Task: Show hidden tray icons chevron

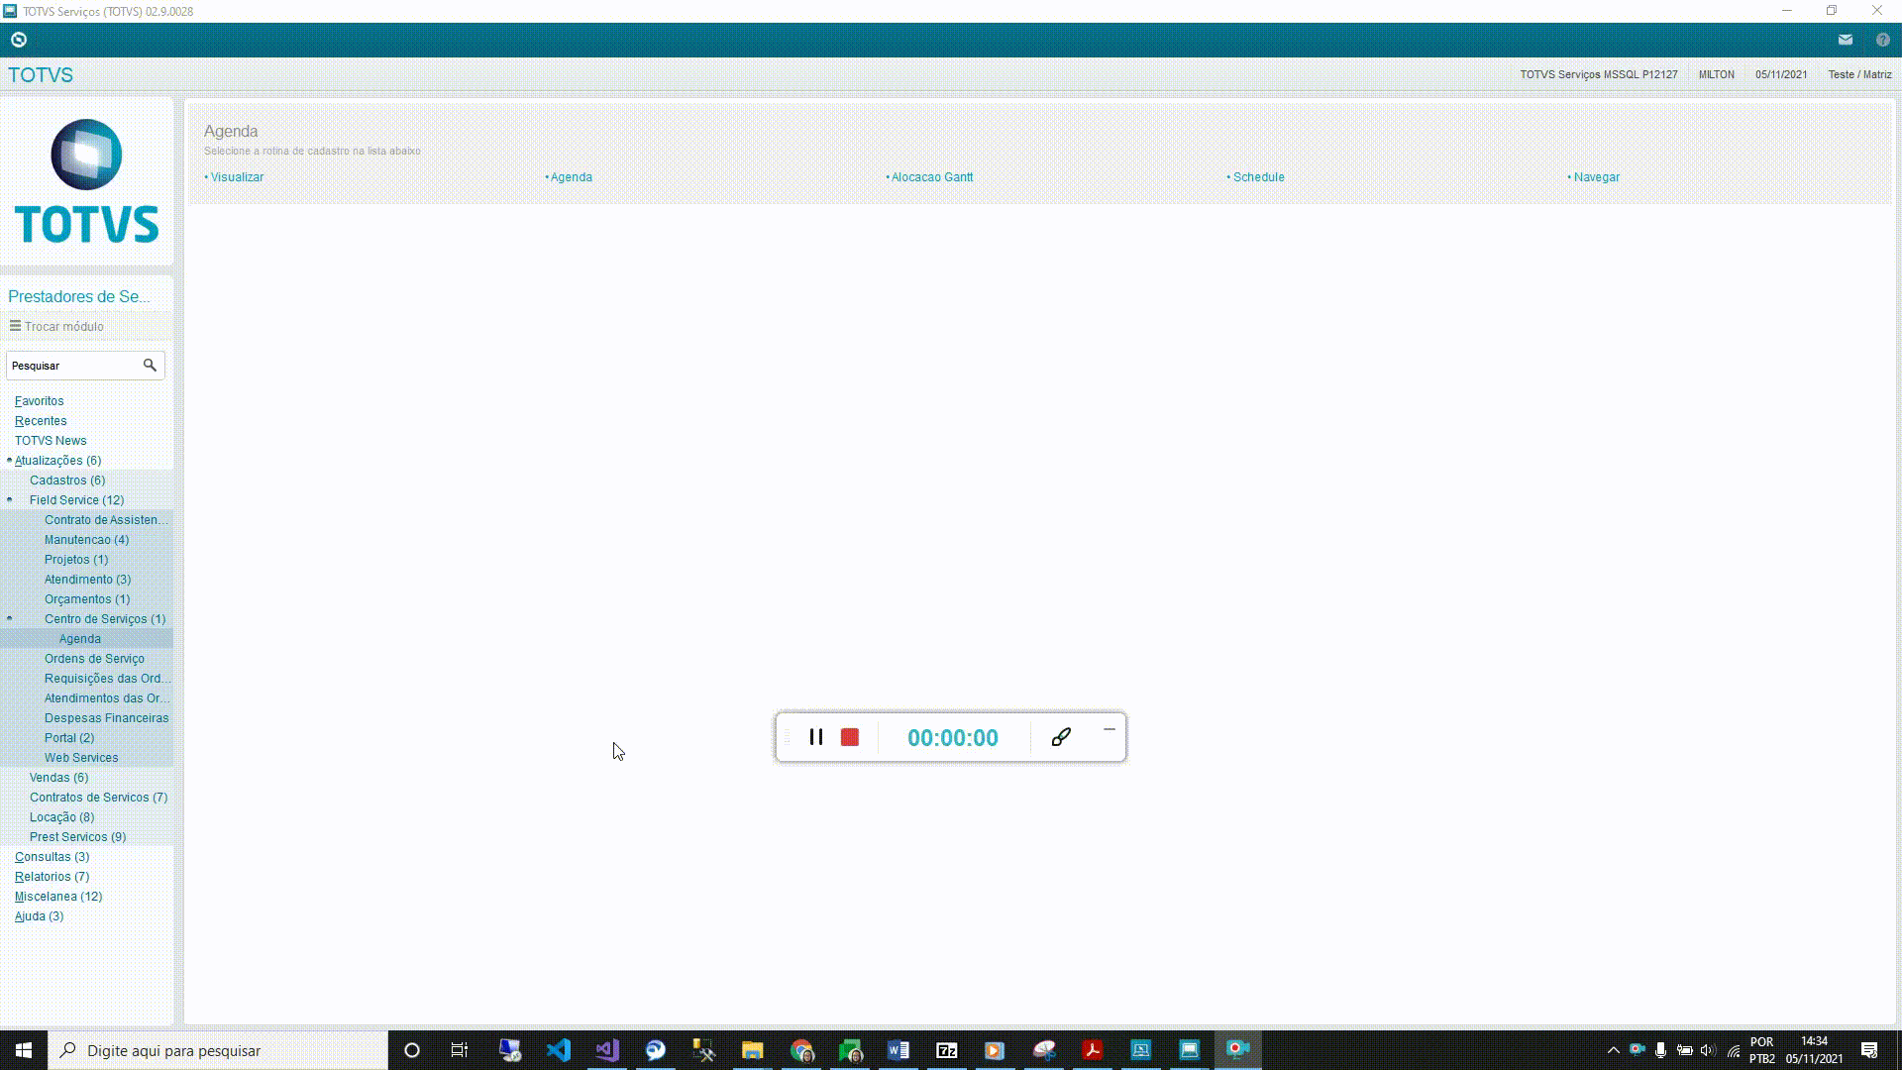Action: pyautogui.click(x=1613, y=1050)
